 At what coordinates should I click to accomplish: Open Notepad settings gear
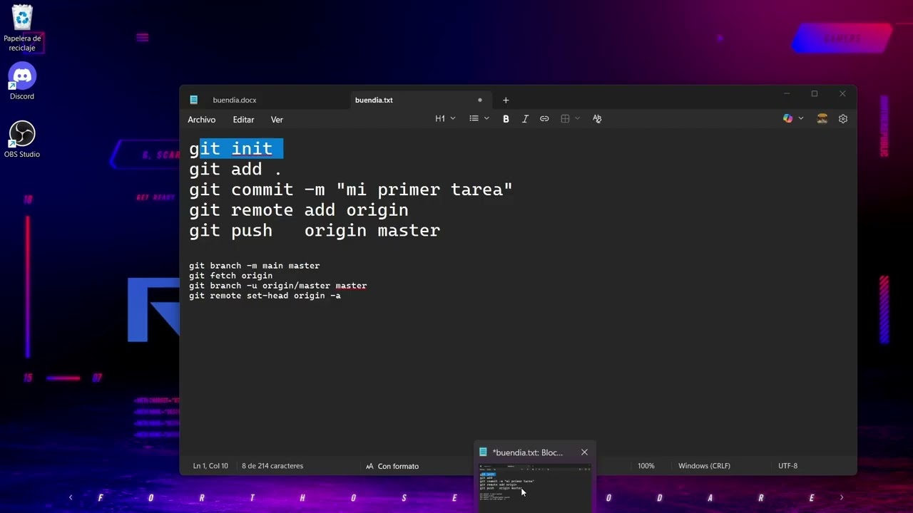coord(843,119)
